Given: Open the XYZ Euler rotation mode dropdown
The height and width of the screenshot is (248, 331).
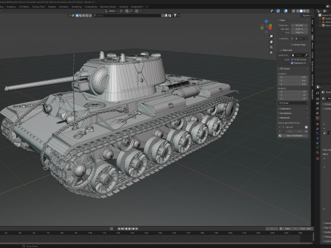Looking at the screenshot, I should [x=293, y=103].
